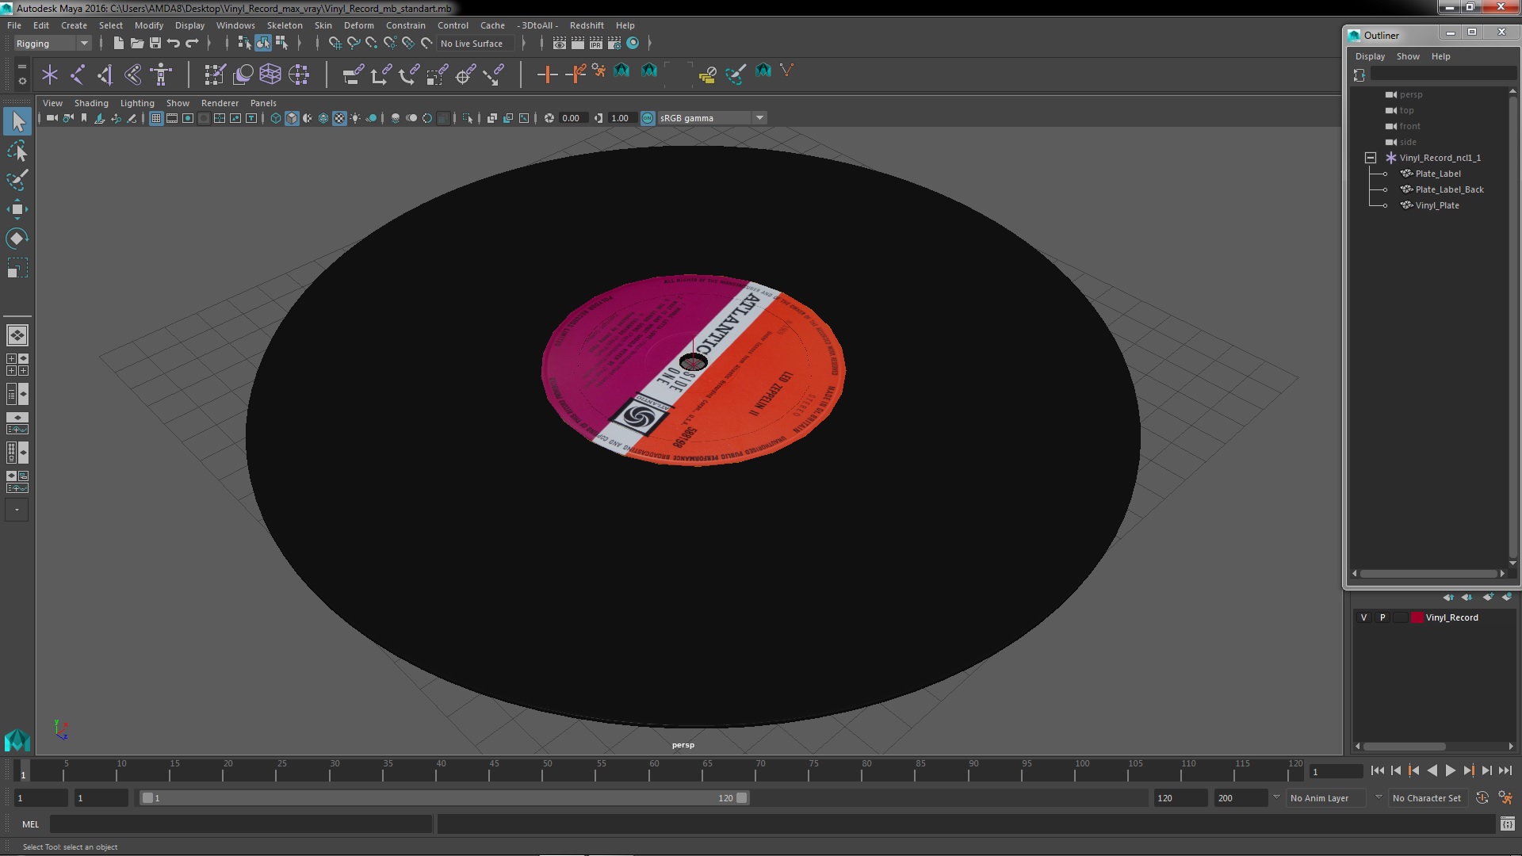Click the HumanIK skeleton figure shelf icon
This screenshot has height=856, width=1522.
pos(161,75)
